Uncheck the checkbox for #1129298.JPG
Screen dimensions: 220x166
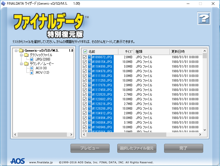[85, 109]
